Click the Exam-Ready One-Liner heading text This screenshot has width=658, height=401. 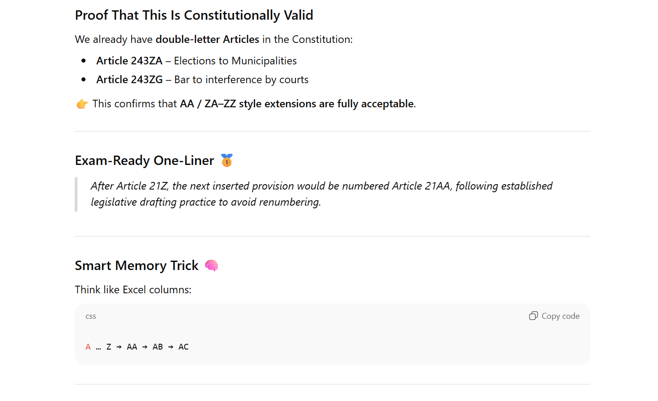point(144,160)
